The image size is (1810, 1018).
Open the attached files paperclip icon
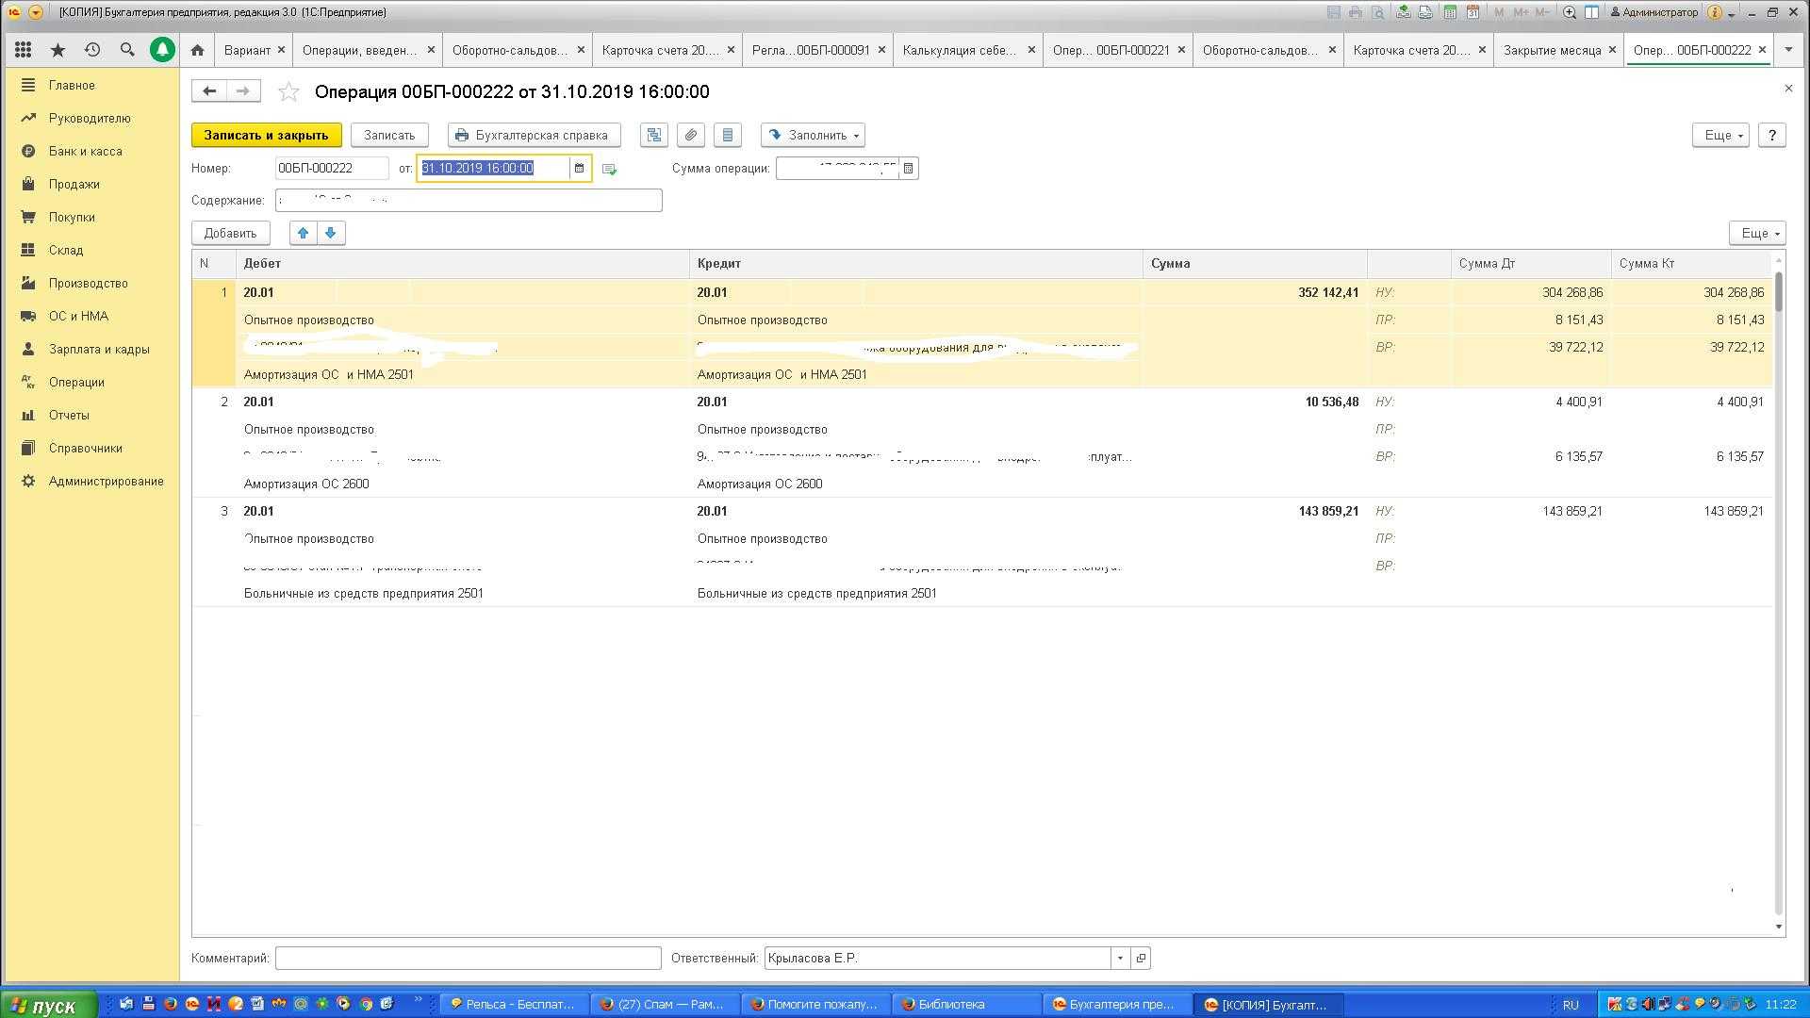[691, 135]
